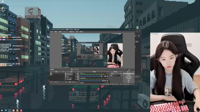Screen dimensions: 200x112
Task: Toggle visibility eye of second video capture source
Action: pyautogui.click(x=76, y=75)
